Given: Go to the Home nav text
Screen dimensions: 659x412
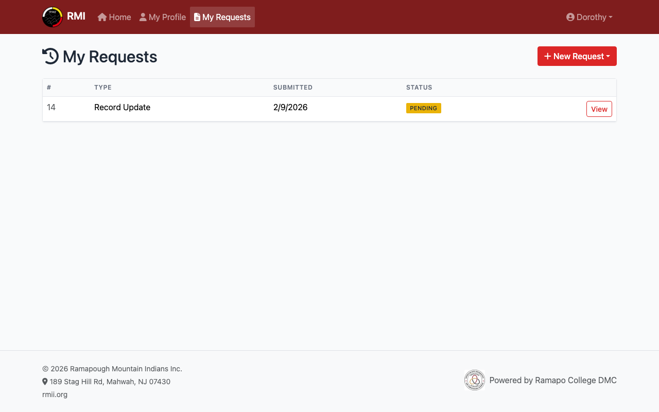Looking at the screenshot, I should click(x=120, y=17).
